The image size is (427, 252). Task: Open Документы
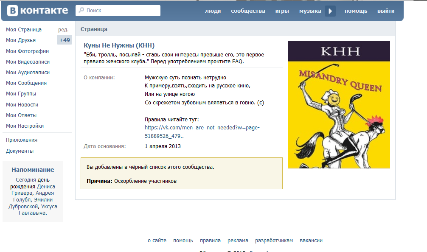[x=20, y=151]
